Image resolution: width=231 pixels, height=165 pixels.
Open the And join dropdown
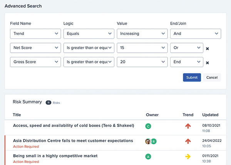(196, 34)
